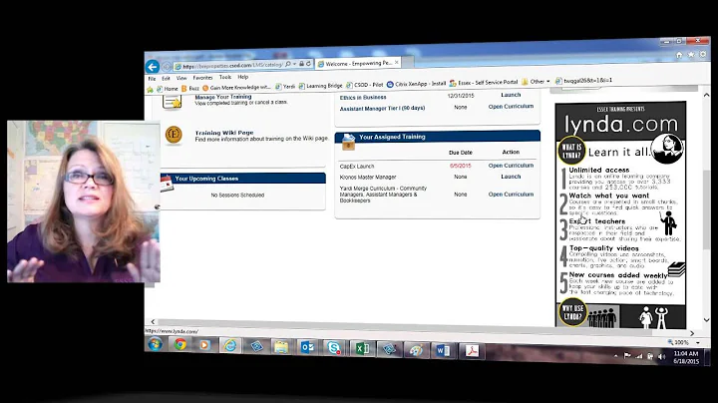Open the Edit menu
This screenshot has width=718, height=403.
[x=166, y=79]
